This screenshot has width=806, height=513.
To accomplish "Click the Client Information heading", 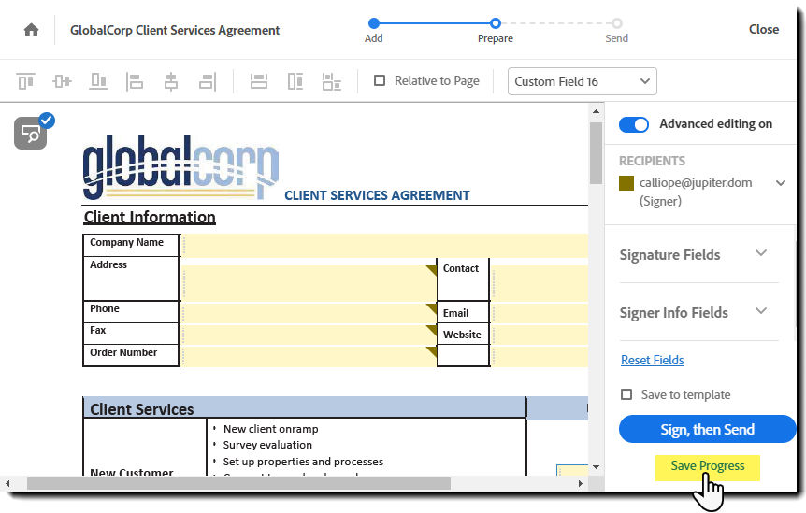I will [150, 217].
